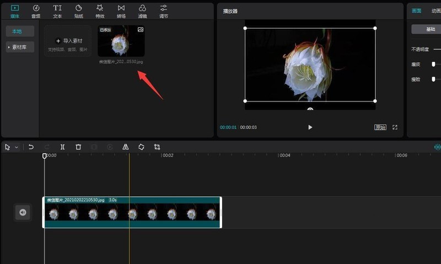Click the delete trash icon in timeline toolbar
The width and height of the screenshot is (441, 264).
[78, 147]
